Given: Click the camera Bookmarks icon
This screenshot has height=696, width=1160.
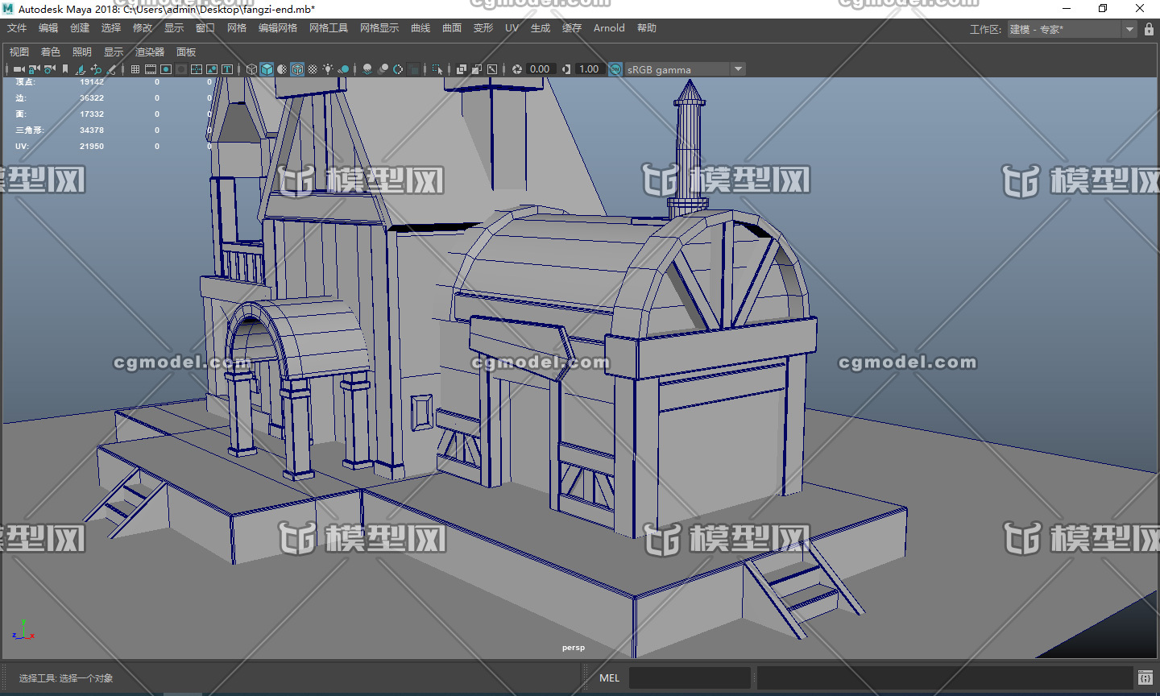Looking at the screenshot, I should point(65,69).
